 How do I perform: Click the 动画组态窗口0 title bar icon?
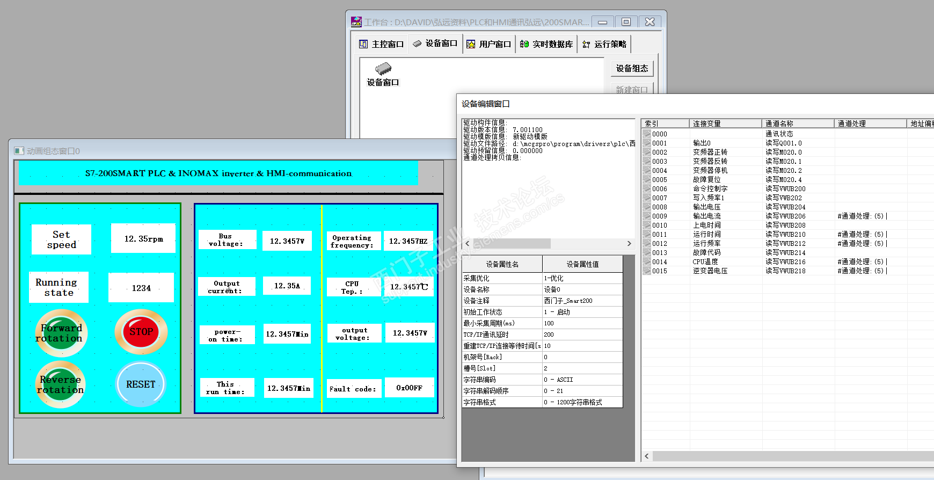[x=19, y=151]
